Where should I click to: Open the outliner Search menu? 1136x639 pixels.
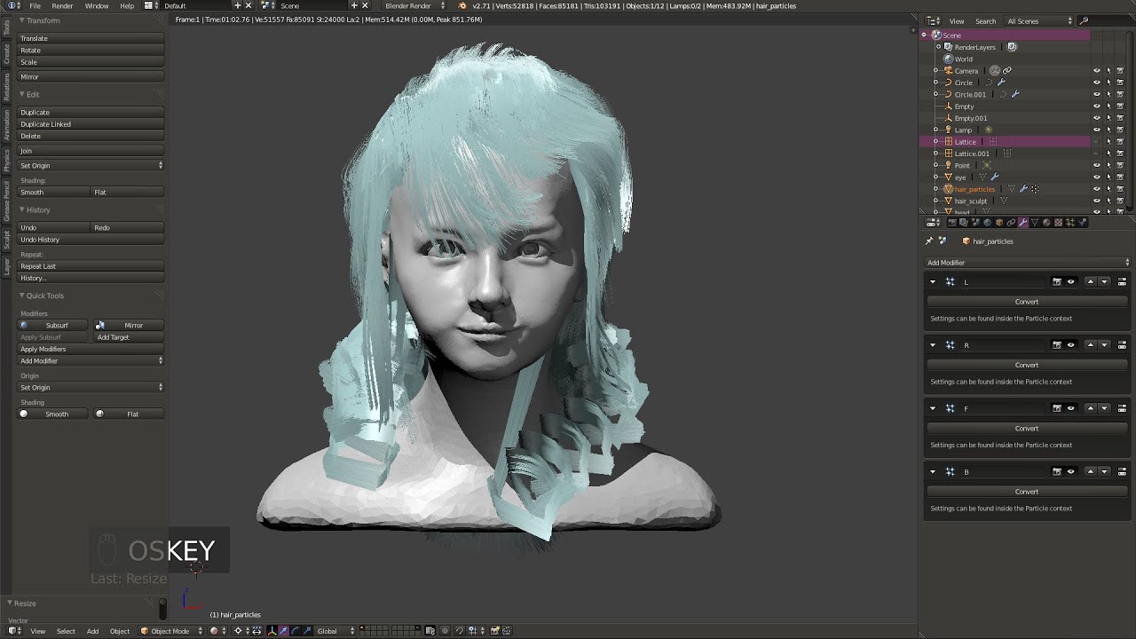click(985, 21)
